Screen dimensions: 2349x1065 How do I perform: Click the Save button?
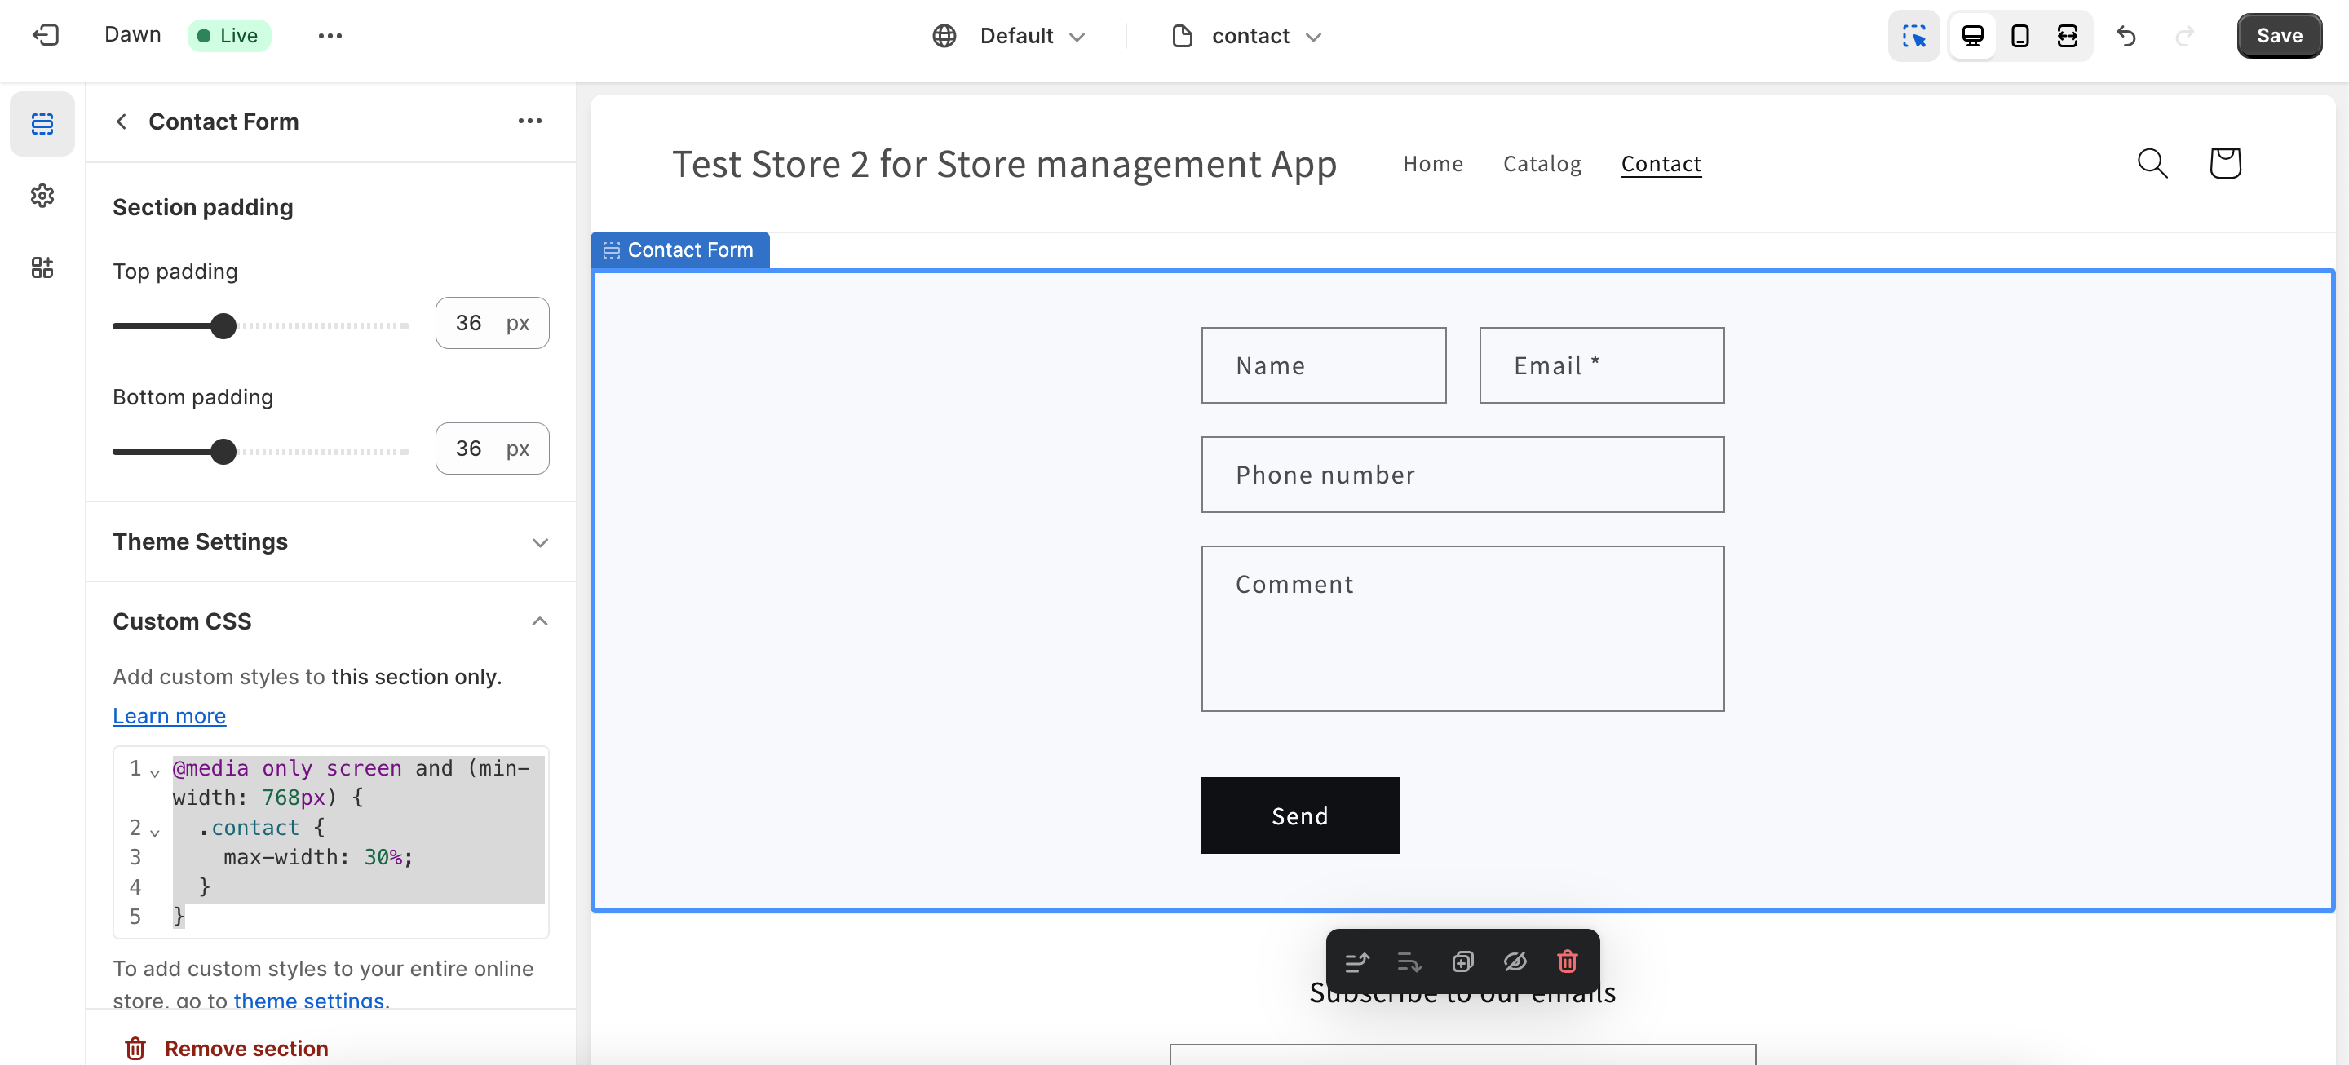click(x=2278, y=36)
